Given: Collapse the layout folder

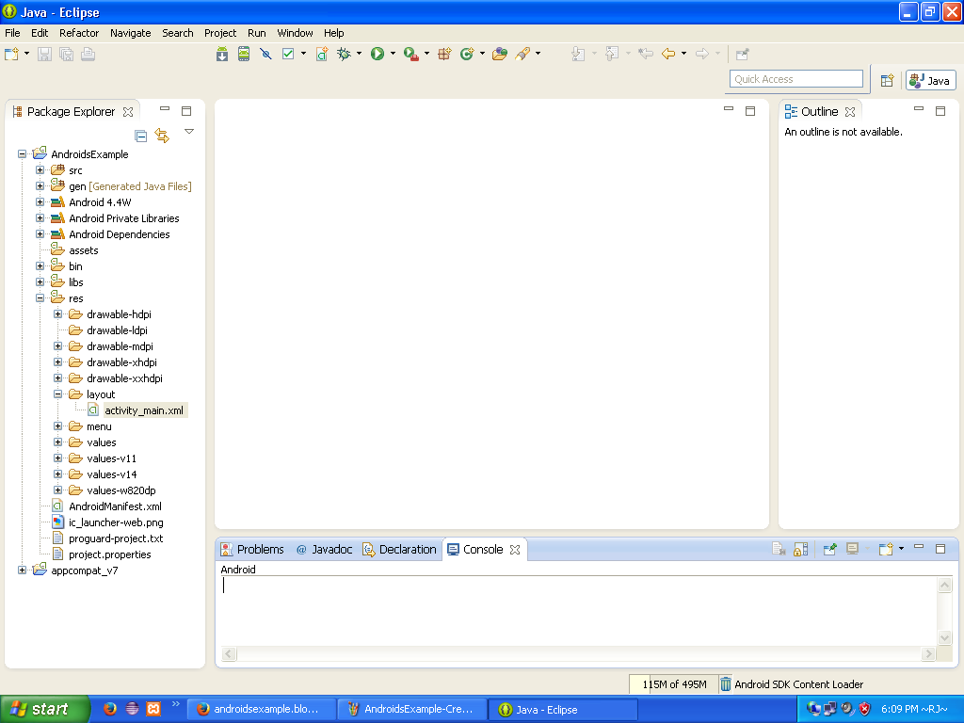Looking at the screenshot, I should tap(57, 394).
